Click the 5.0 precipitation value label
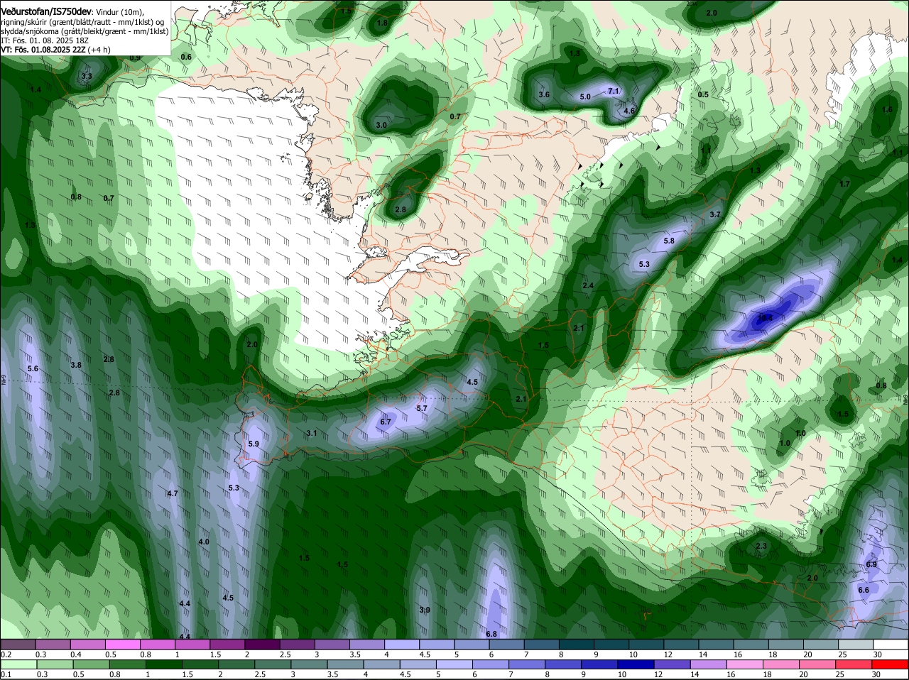Image resolution: width=909 pixels, height=680 pixels. click(x=585, y=97)
